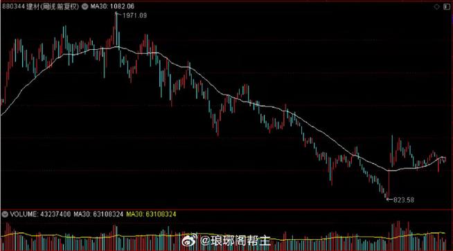The width and height of the screenshot is (453, 251).
Task: Click the diamond icon at top right
Action: tap(437, 6)
